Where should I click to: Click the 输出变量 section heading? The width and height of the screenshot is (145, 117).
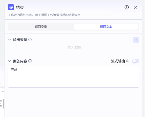(x=20, y=40)
